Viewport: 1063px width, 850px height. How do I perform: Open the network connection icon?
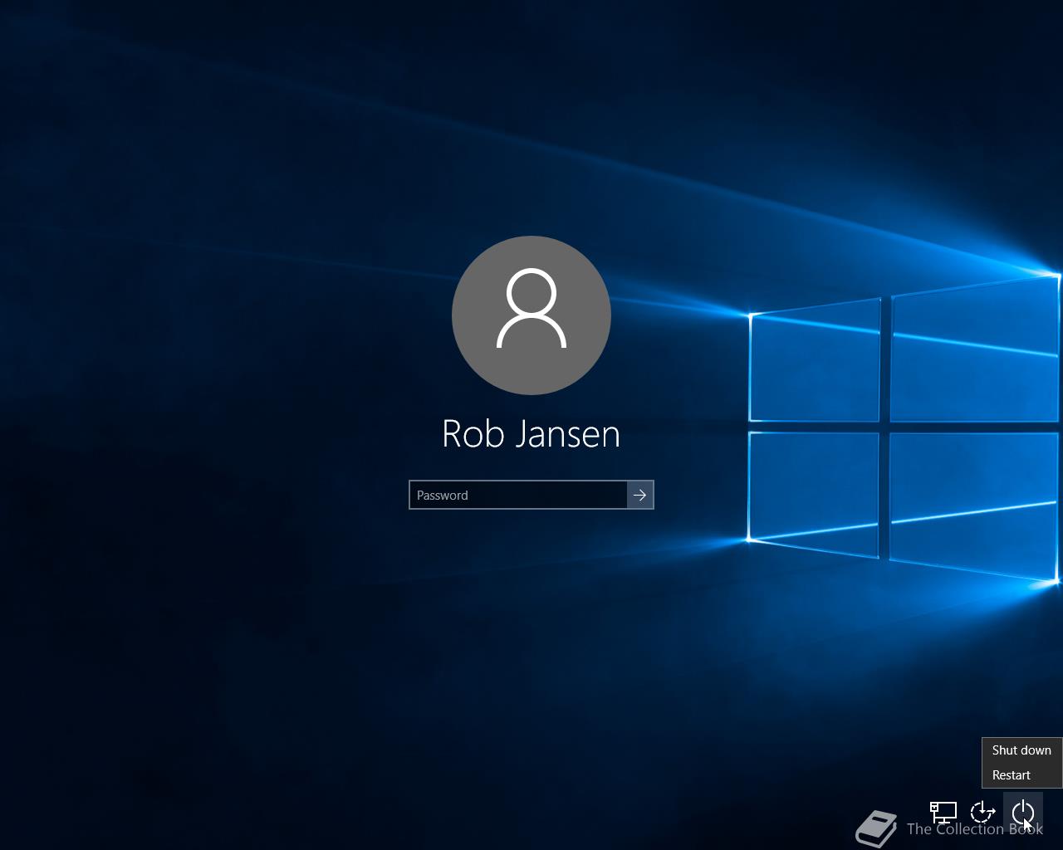(x=943, y=812)
